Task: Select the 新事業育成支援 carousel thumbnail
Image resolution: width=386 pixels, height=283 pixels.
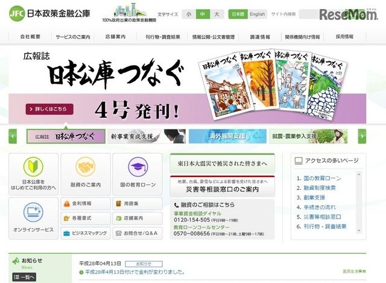Action: pos(147,136)
